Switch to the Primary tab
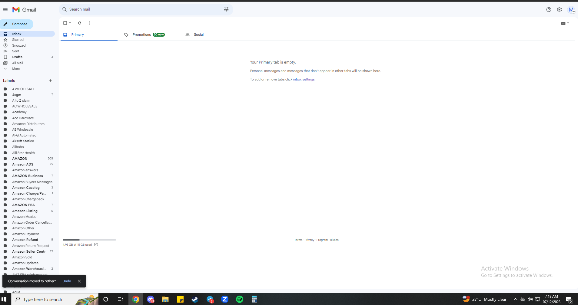The image size is (578, 305). [89, 34]
